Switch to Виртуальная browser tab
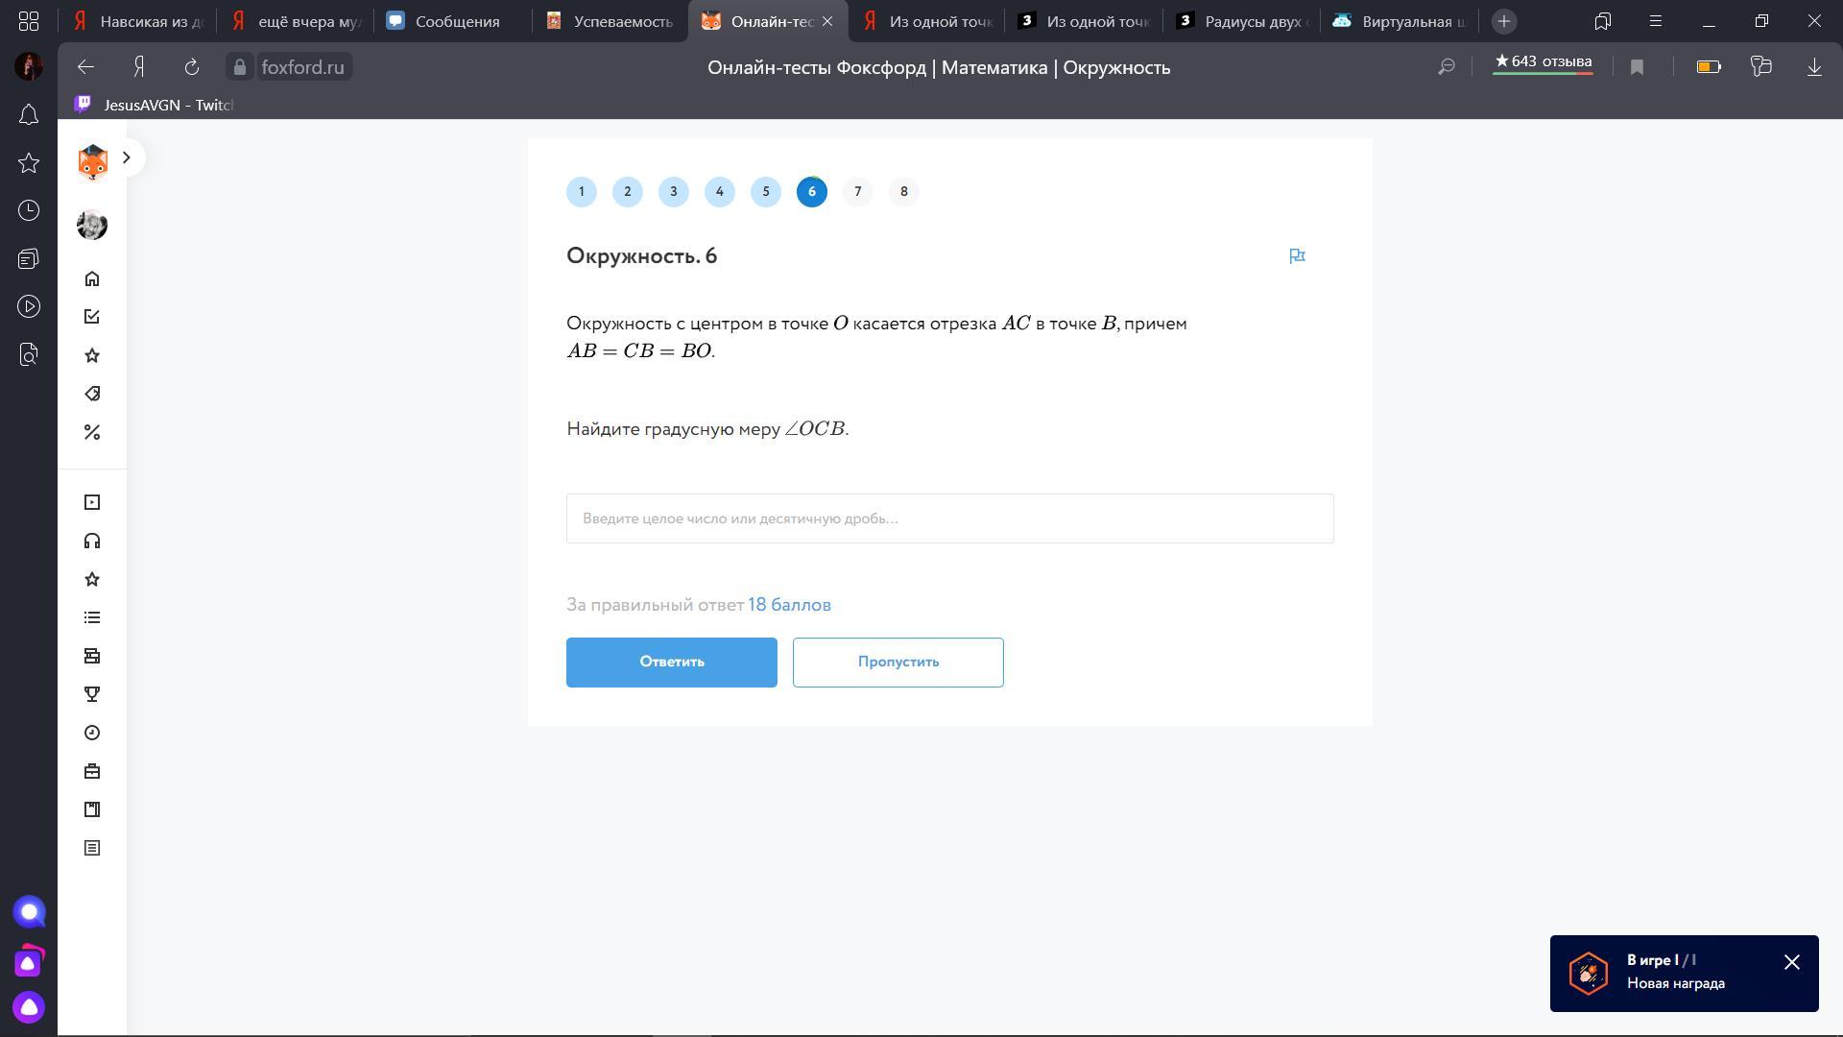The width and height of the screenshot is (1843, 1037). [1399, 21]
